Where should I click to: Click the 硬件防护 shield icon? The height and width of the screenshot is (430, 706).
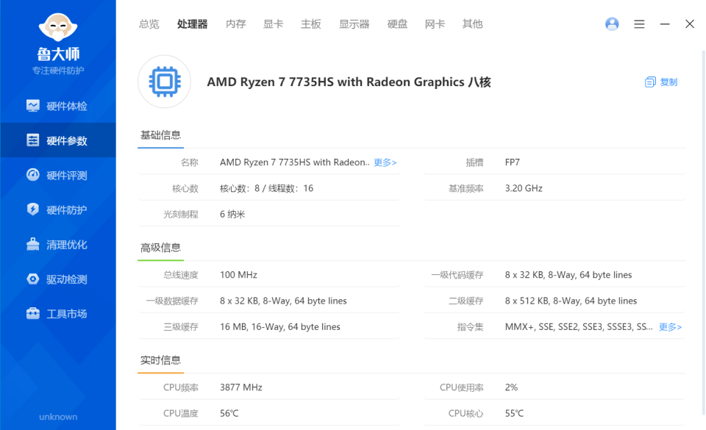pyautogui.click(x=33, y=209)
